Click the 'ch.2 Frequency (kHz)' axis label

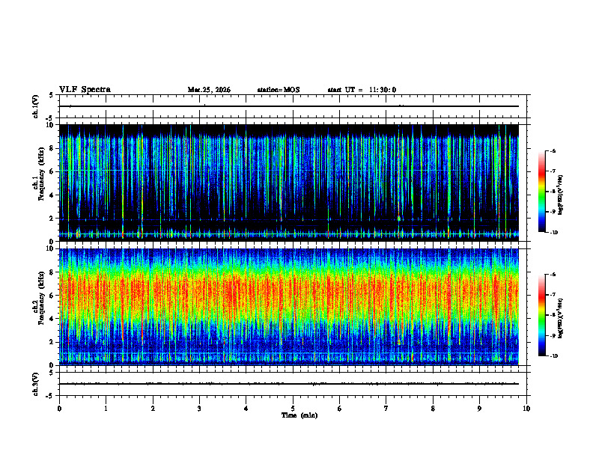(38, 298)
